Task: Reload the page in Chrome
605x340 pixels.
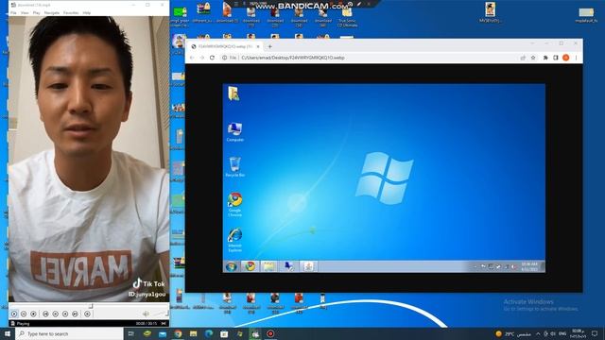Action: [212, 58]
